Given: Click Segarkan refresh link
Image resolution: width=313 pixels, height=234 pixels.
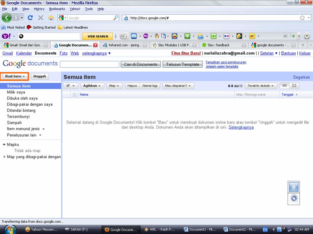Looking at the screenshot, I should [x=301, y=77].
